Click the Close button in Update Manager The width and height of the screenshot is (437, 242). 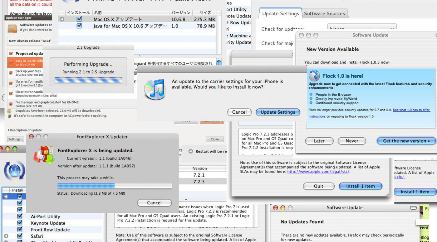[215, 139]
